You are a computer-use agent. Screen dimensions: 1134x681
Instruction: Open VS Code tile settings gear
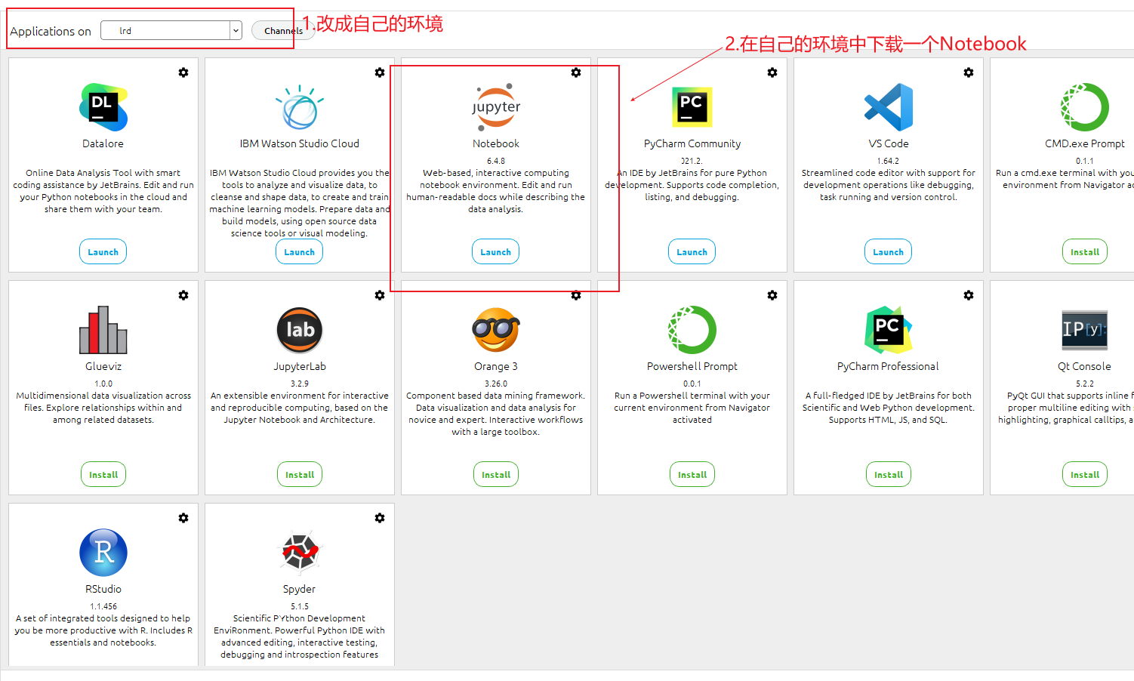(969, 72)
